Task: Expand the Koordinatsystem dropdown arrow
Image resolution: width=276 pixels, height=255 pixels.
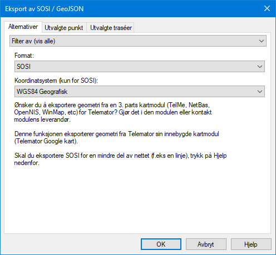Action: click(260, 92)
